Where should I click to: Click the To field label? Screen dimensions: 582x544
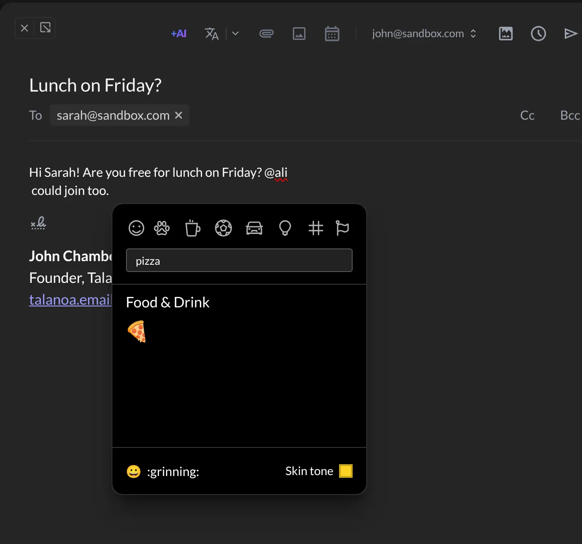click(35, 116)
